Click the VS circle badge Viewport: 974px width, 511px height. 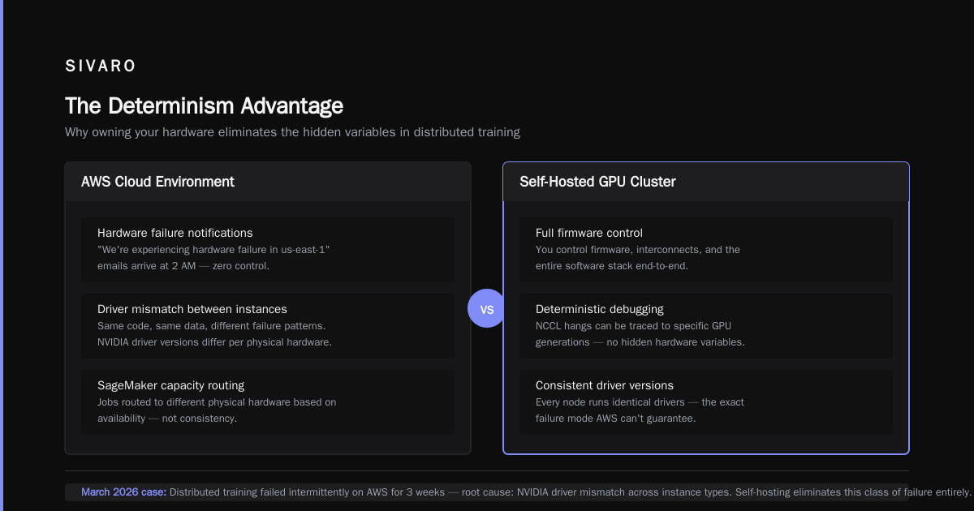point(487,309)
